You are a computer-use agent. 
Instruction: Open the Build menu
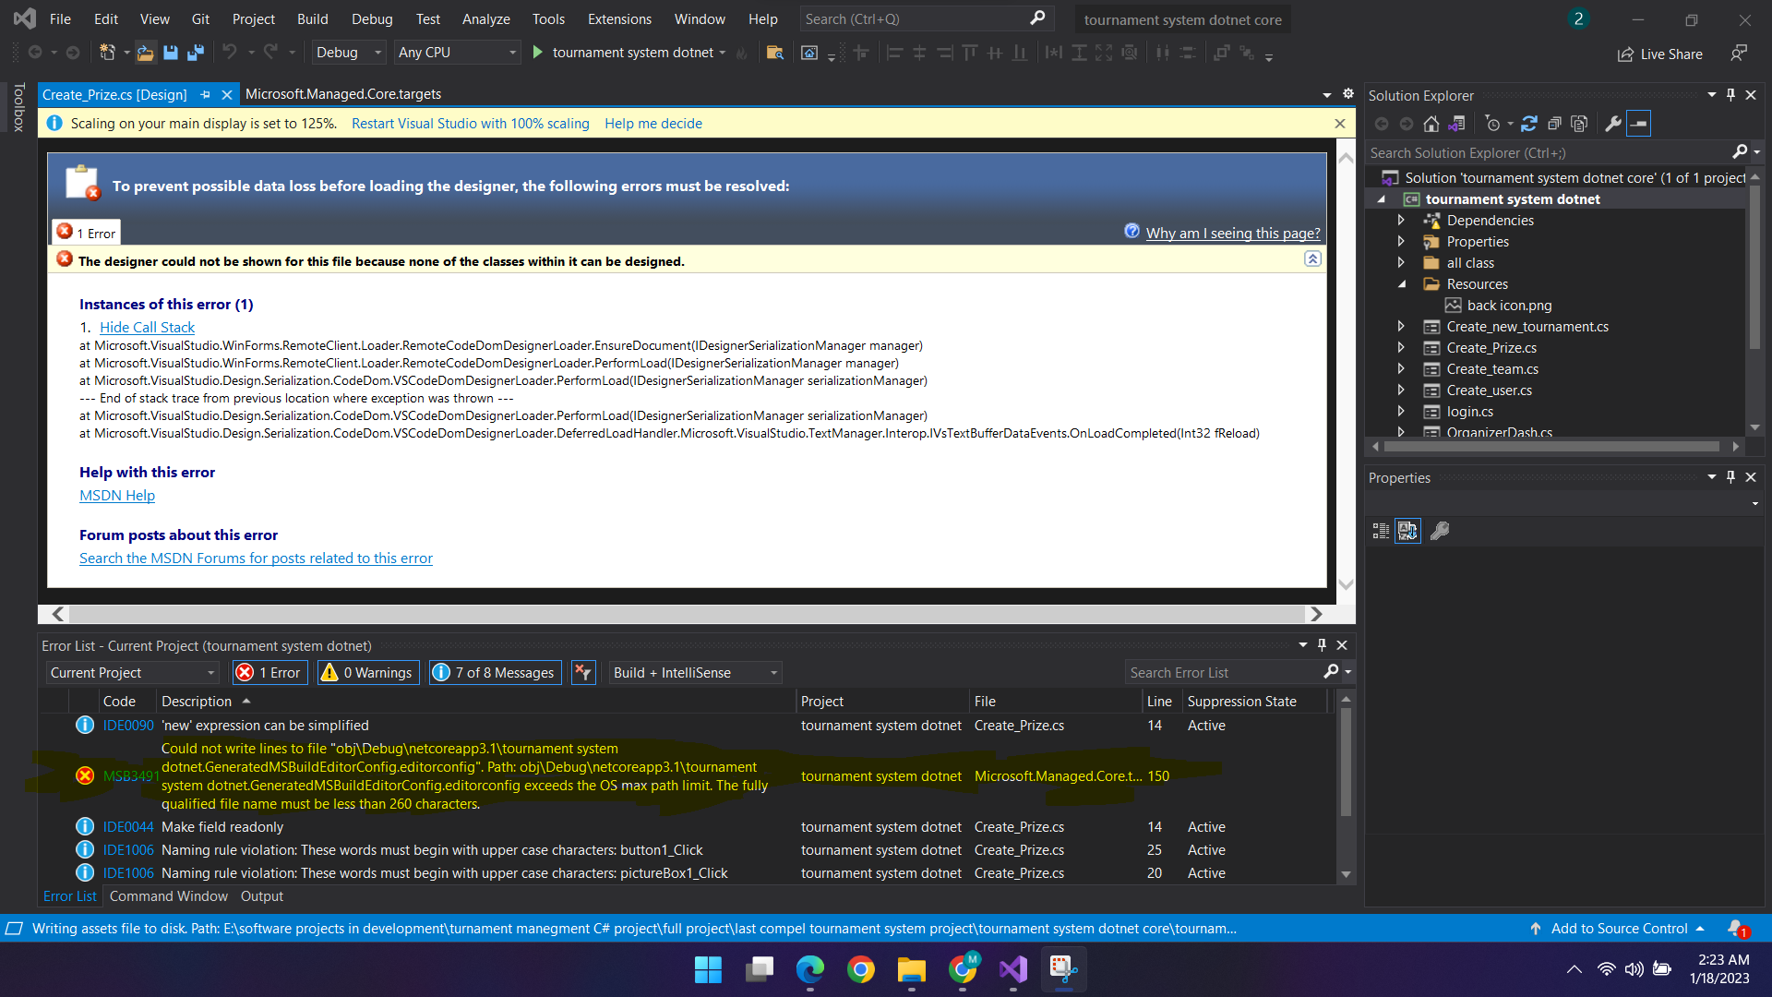click(312, 18)
